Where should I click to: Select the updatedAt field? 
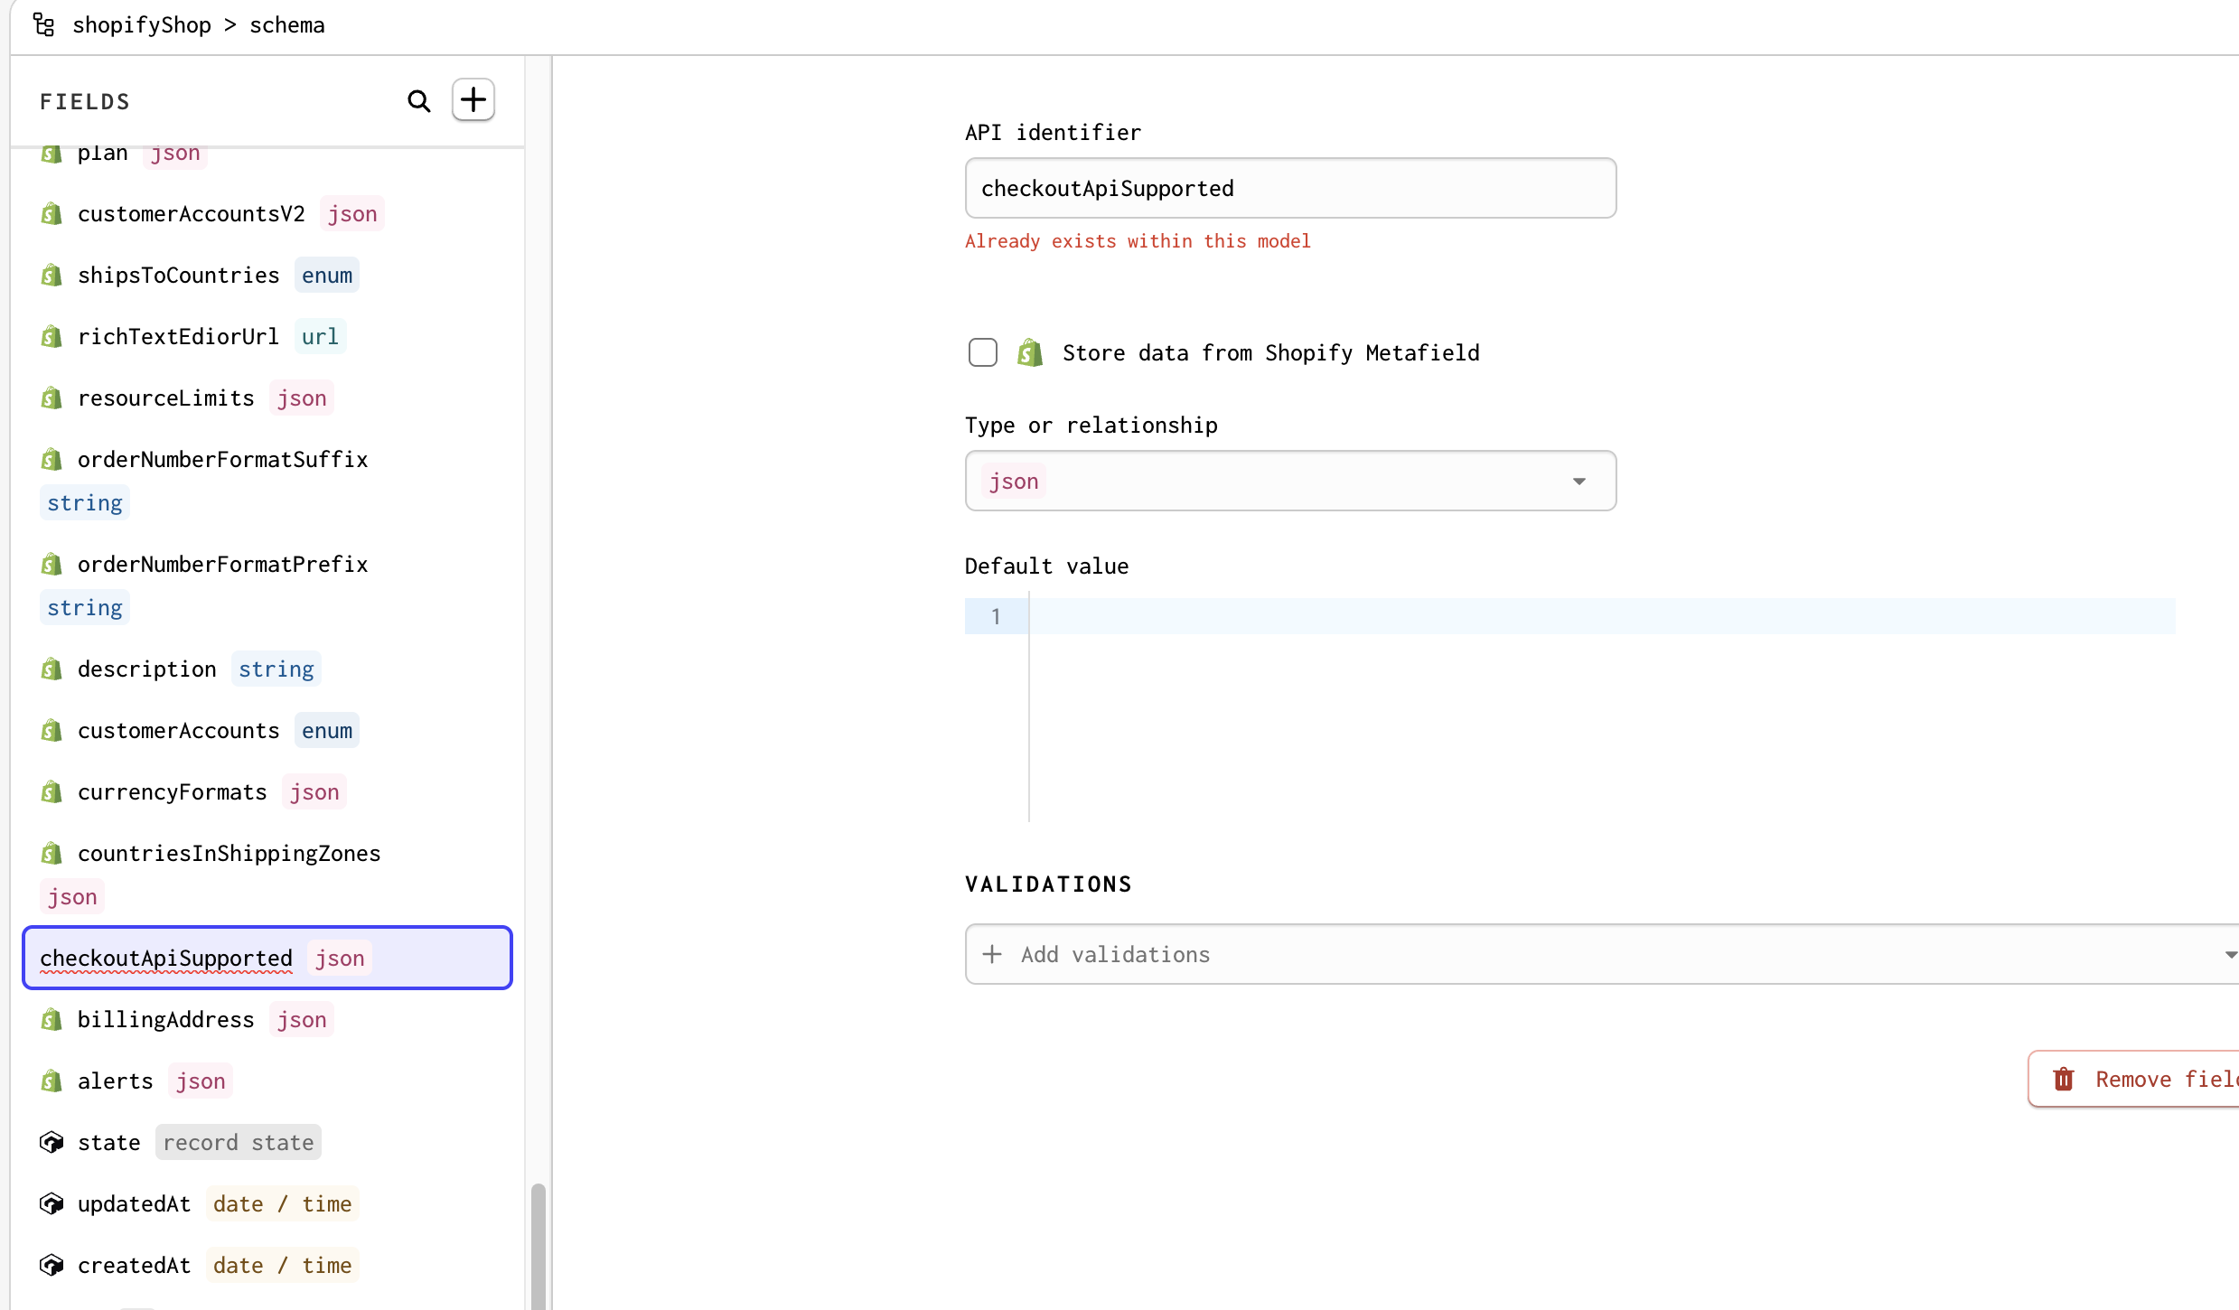[267, 1204]
